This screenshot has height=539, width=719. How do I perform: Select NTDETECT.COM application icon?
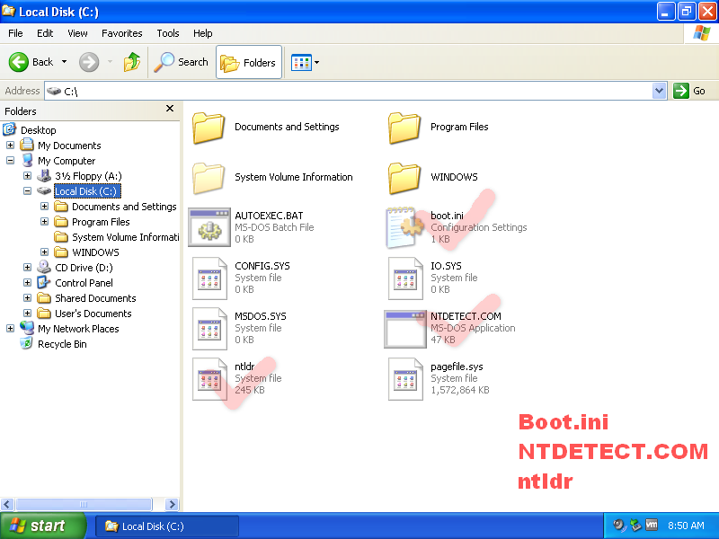(x=405, y=329)
